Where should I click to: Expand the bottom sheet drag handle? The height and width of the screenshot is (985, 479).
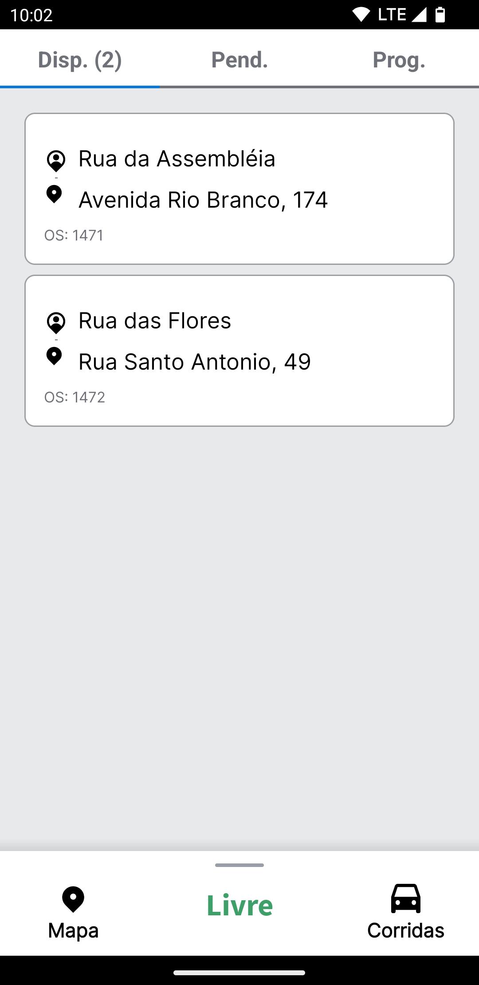click(239, 865)
